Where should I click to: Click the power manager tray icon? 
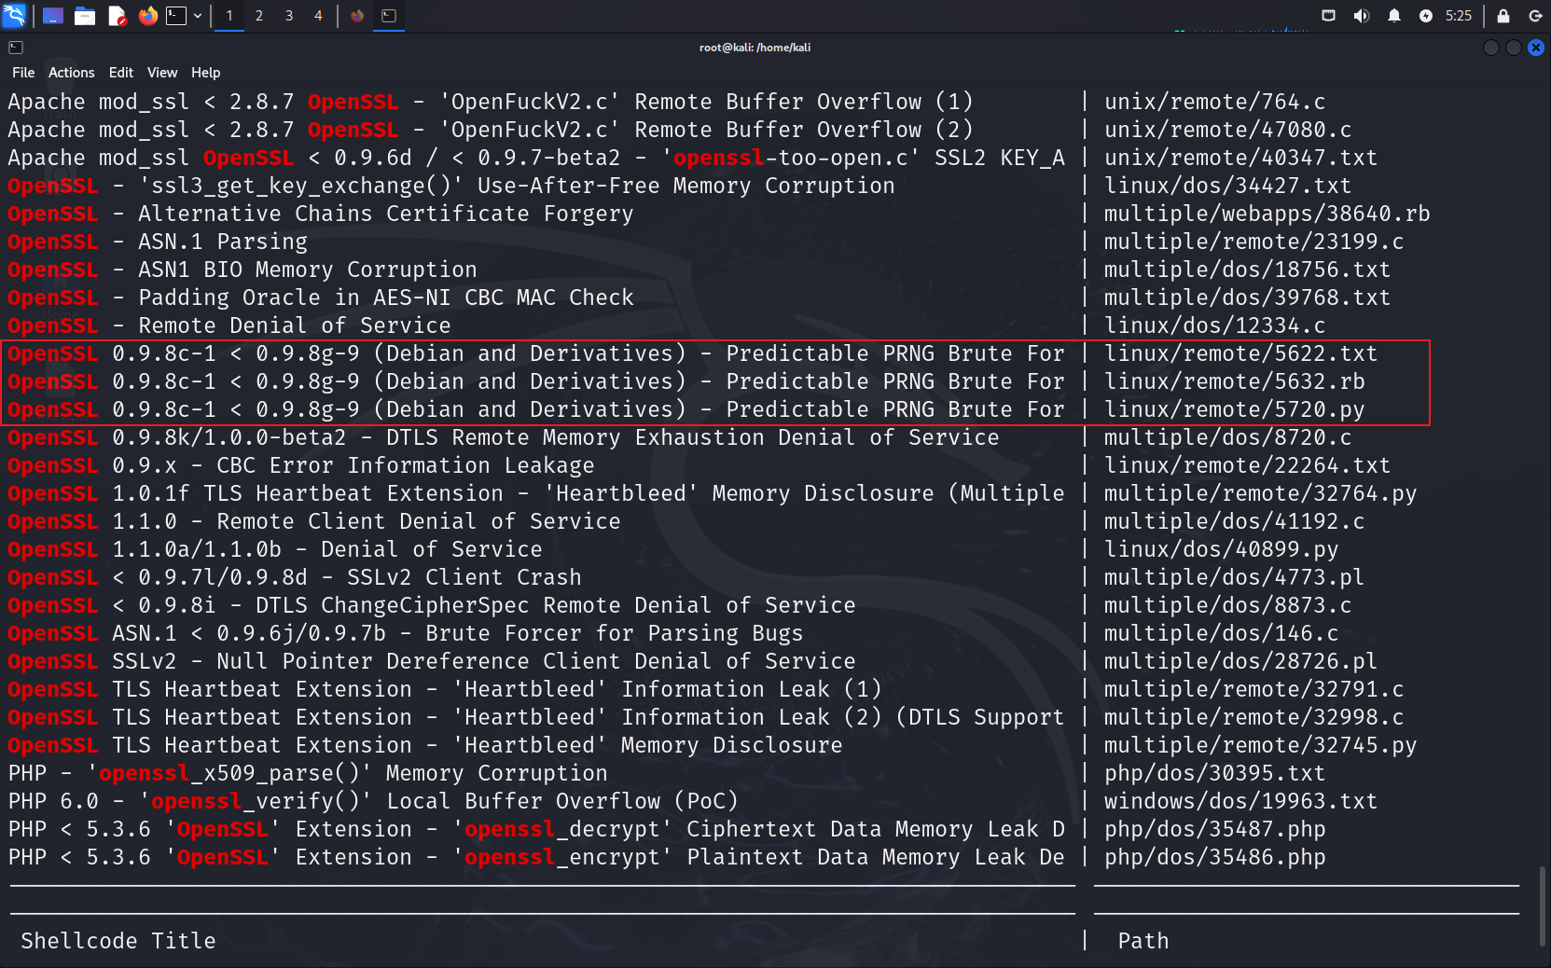pos(1426,16)
